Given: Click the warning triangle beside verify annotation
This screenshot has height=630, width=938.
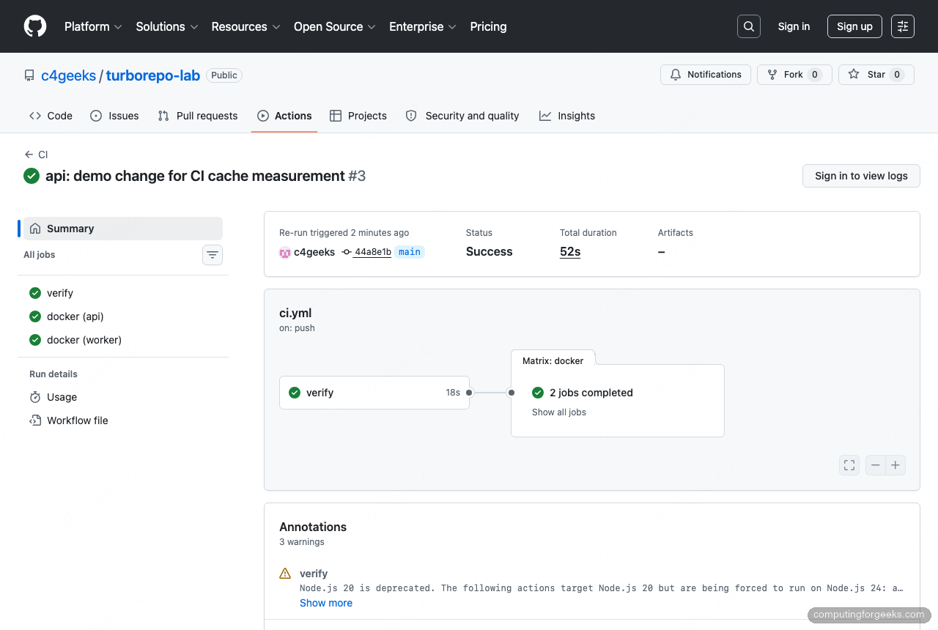Looking at the screenshot, I should click(285, 574).
